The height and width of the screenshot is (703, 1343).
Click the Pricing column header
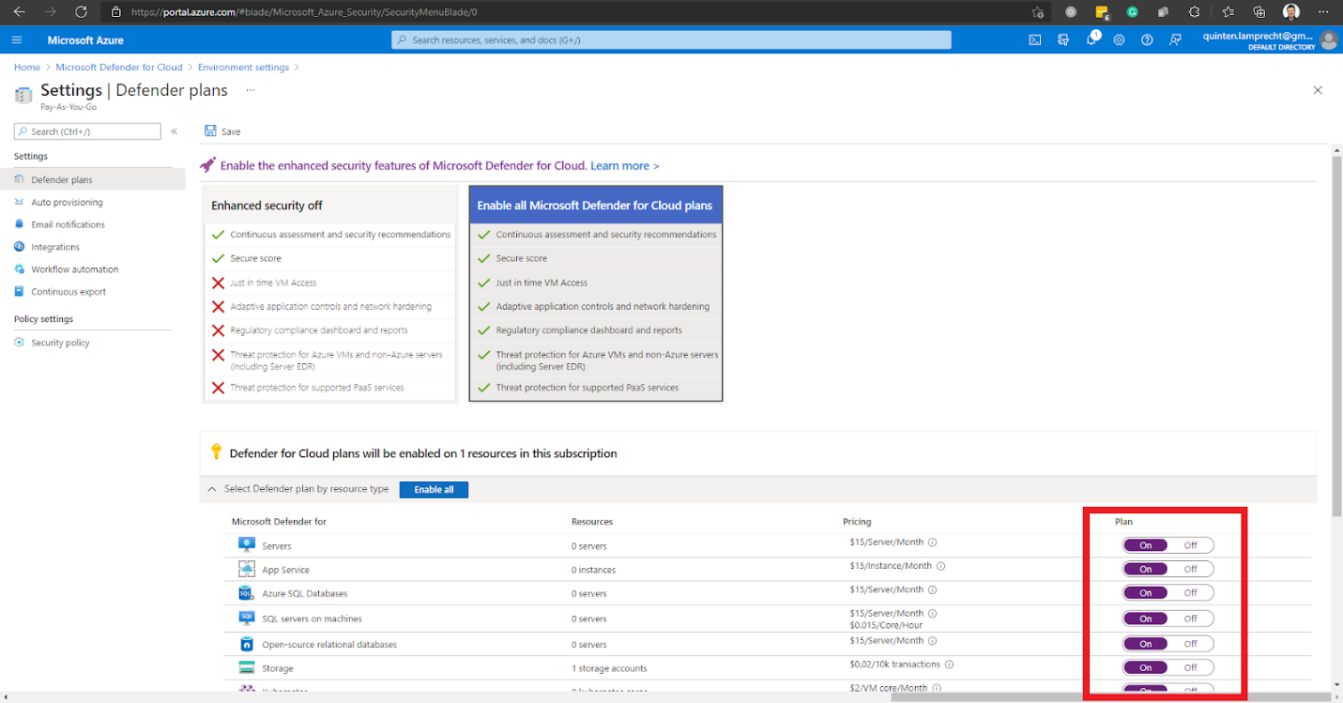(857, 521)
